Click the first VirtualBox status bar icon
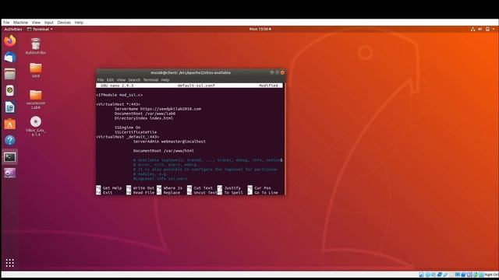The width and height of the screenshot is (499, 280). (421, 275)
